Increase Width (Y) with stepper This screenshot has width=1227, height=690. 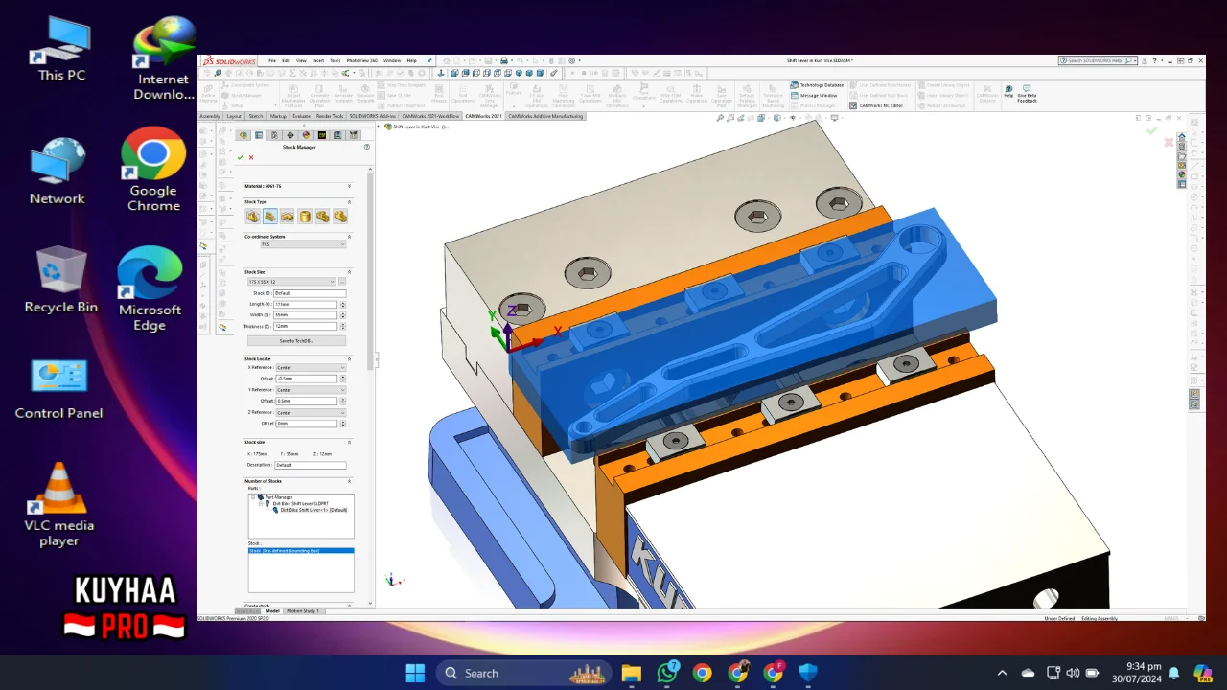click(343, 313)
